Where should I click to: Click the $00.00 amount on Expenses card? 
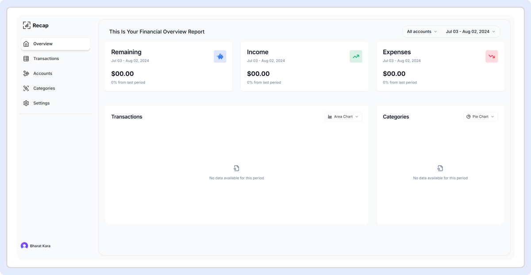click(x=394, y=74)
